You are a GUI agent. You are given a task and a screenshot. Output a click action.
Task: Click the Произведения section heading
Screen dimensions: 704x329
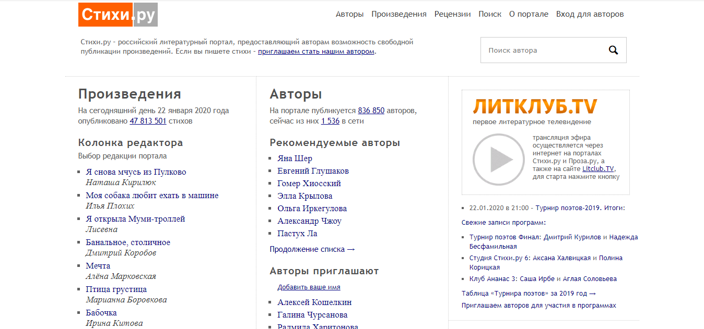[130, 94]
